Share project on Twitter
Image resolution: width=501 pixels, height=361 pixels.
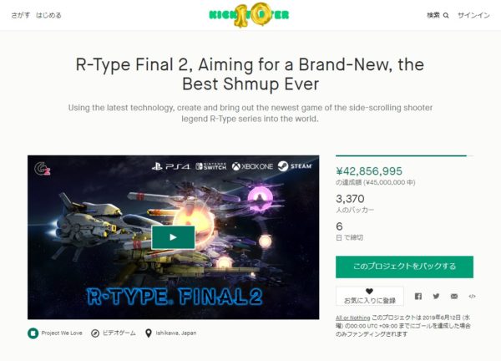pyautogui.click(x=436, y=297)
